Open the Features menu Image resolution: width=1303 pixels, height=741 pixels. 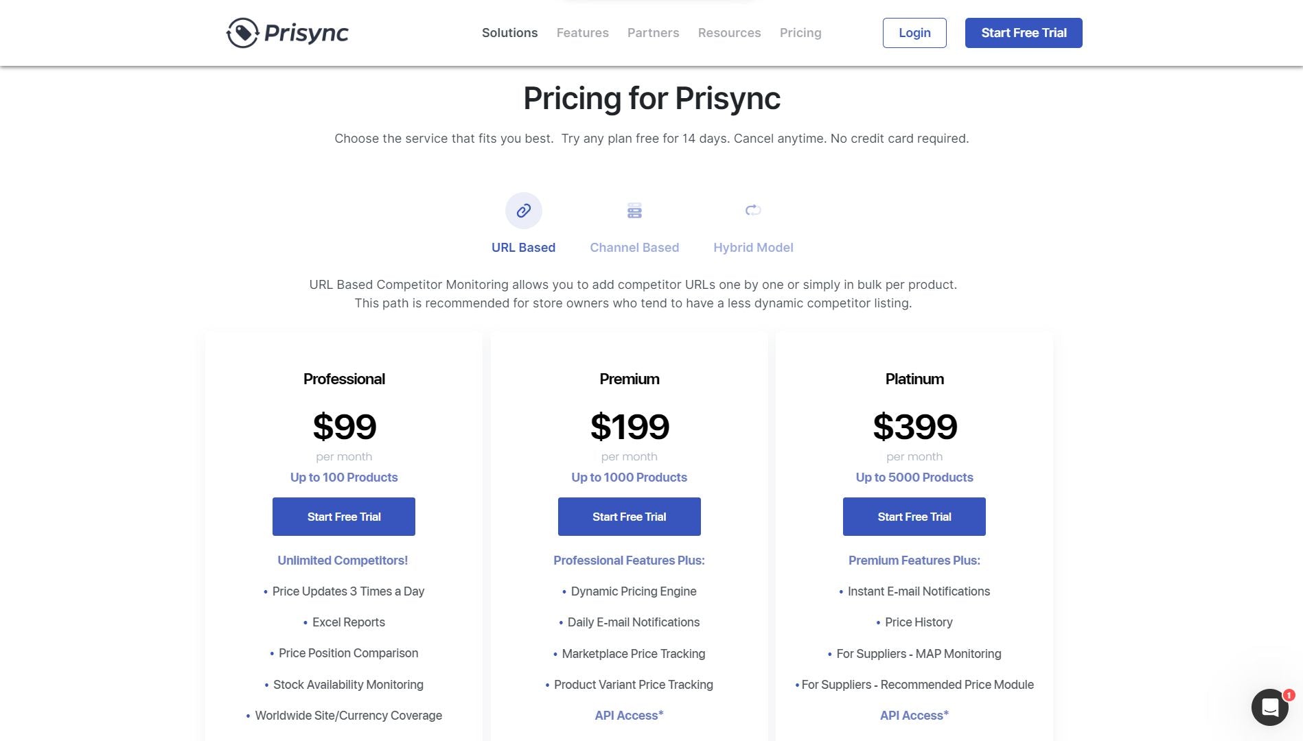tap(582, 33)
